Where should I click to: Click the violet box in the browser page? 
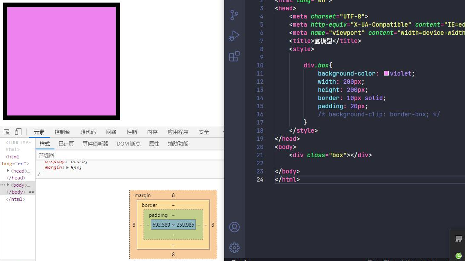[61, 61]
